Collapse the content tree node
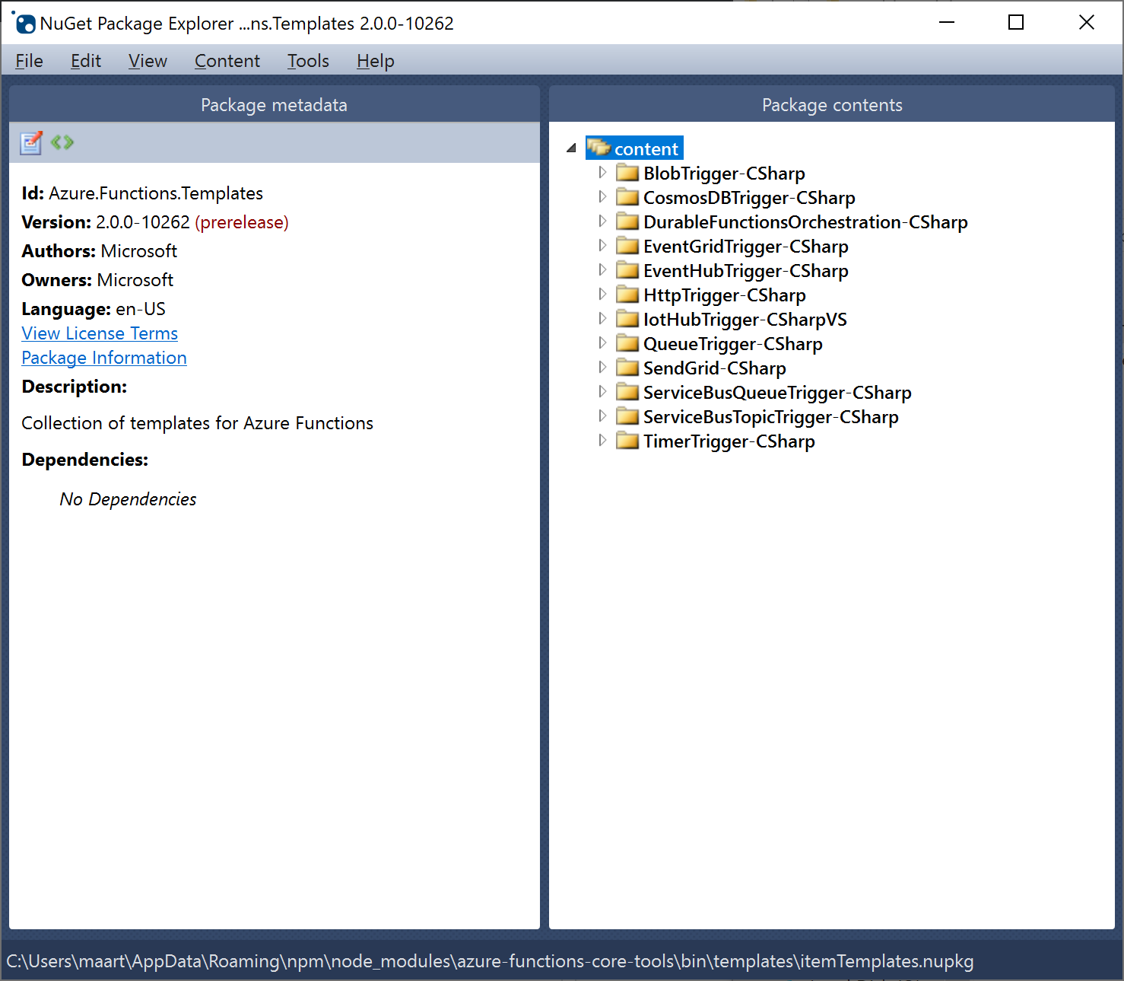The width and height of the screenshot is (1124, 981). [x=571, y=147]
